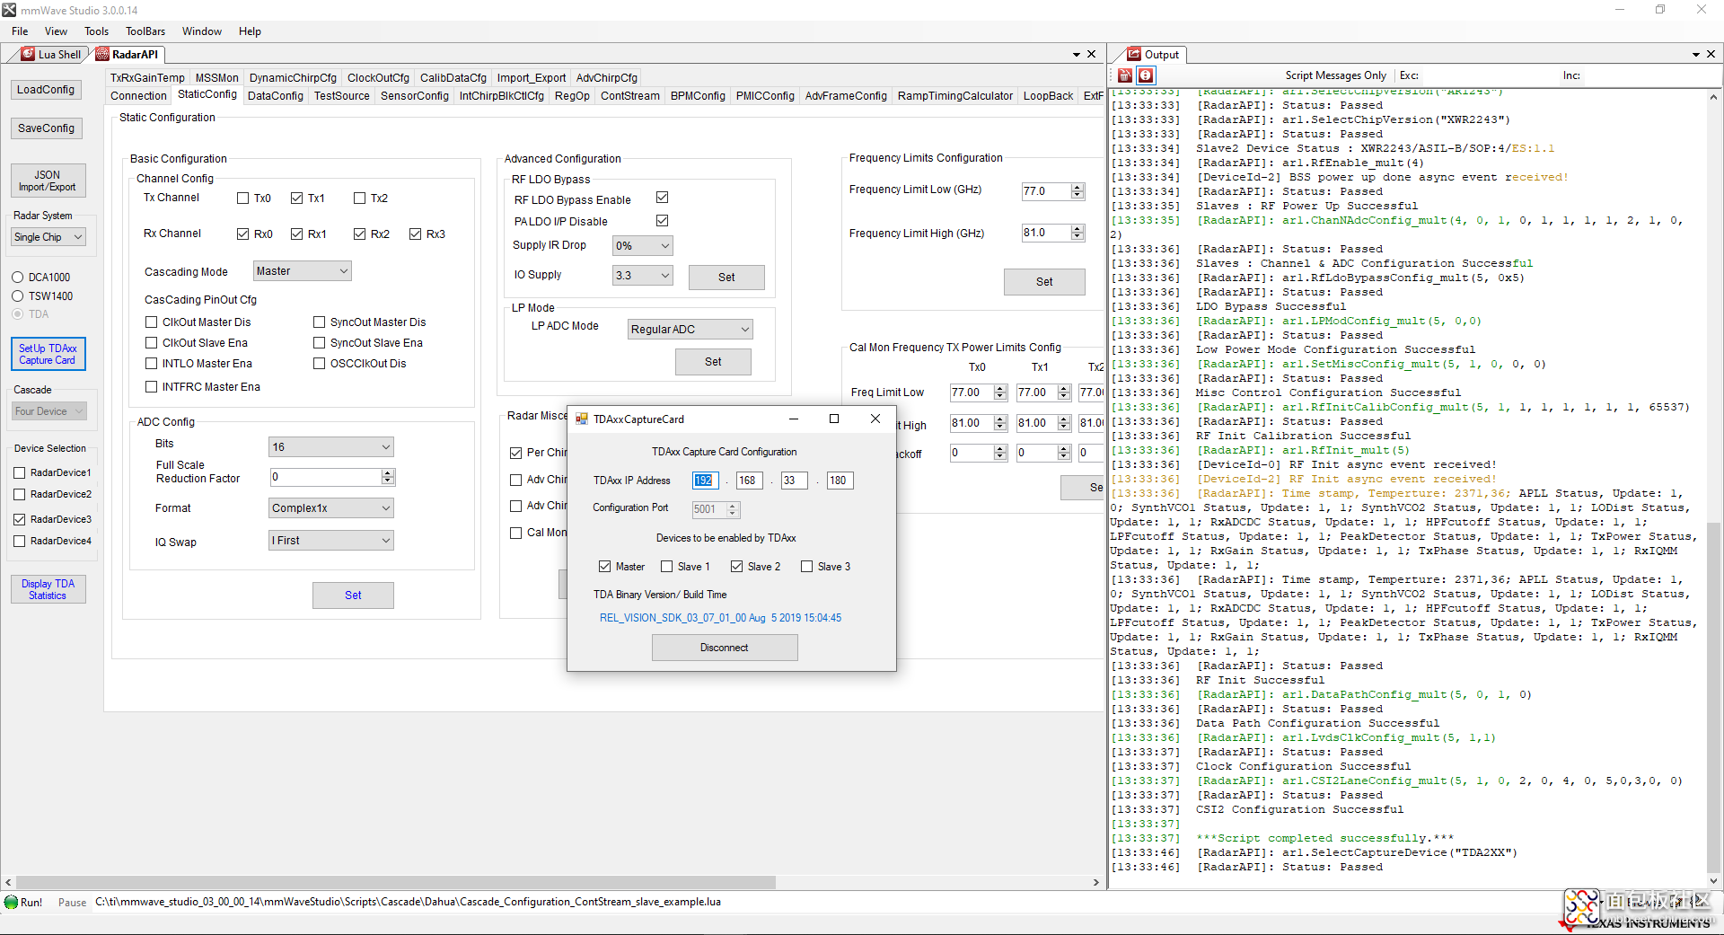Enable RadarDevice1 in Device Selection

click(19, 473)
